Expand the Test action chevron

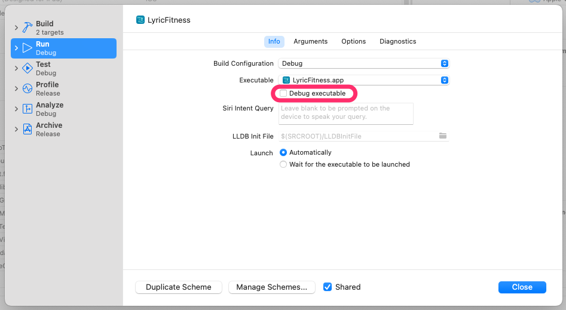16,68
